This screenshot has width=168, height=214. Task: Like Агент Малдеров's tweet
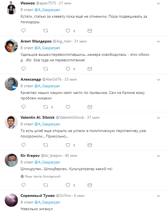[x=68, y=68]
